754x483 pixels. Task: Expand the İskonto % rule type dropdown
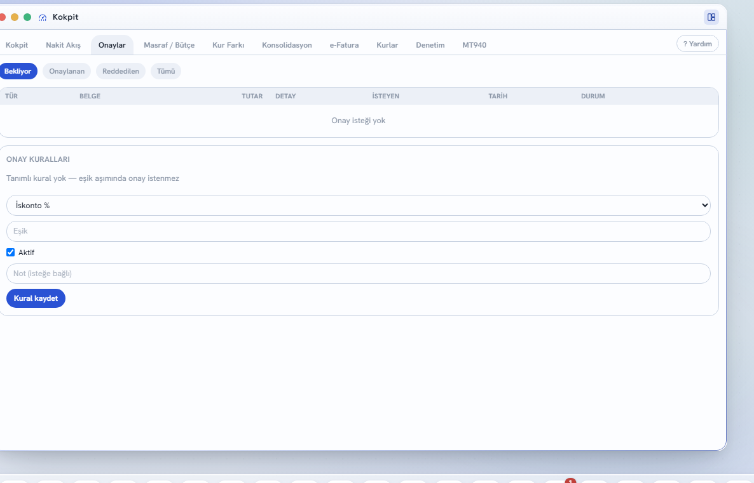click(x=359, y=206)
